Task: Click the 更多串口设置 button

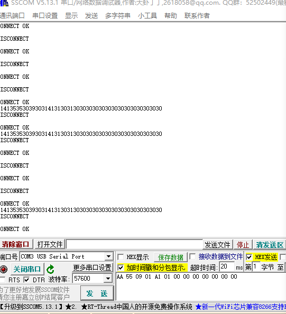Action: coord(93,267)
